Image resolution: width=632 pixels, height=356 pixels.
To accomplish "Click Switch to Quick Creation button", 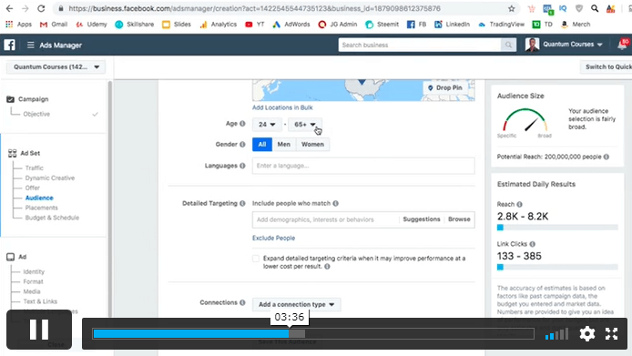I will coord(607,67).
